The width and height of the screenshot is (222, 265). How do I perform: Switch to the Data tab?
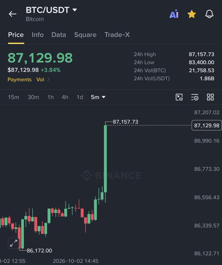click(59, 35)
